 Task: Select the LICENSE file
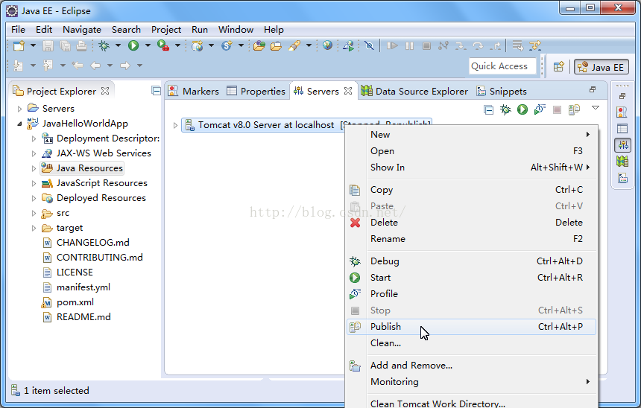[75, 272]
